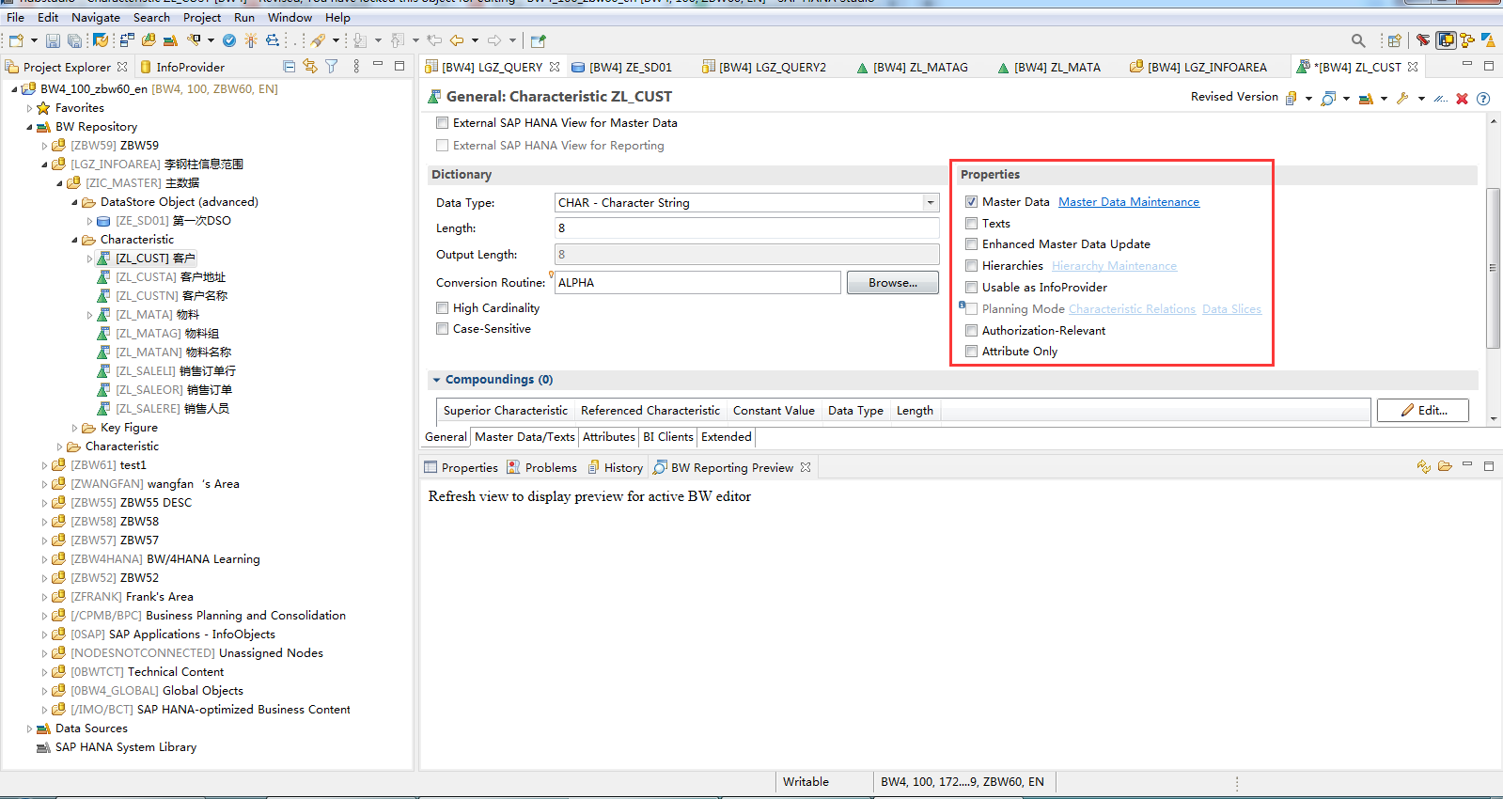1503x799 pixels.
Task: Enable the Authorization-Relevant checkbox
Action: click(971, 330)
